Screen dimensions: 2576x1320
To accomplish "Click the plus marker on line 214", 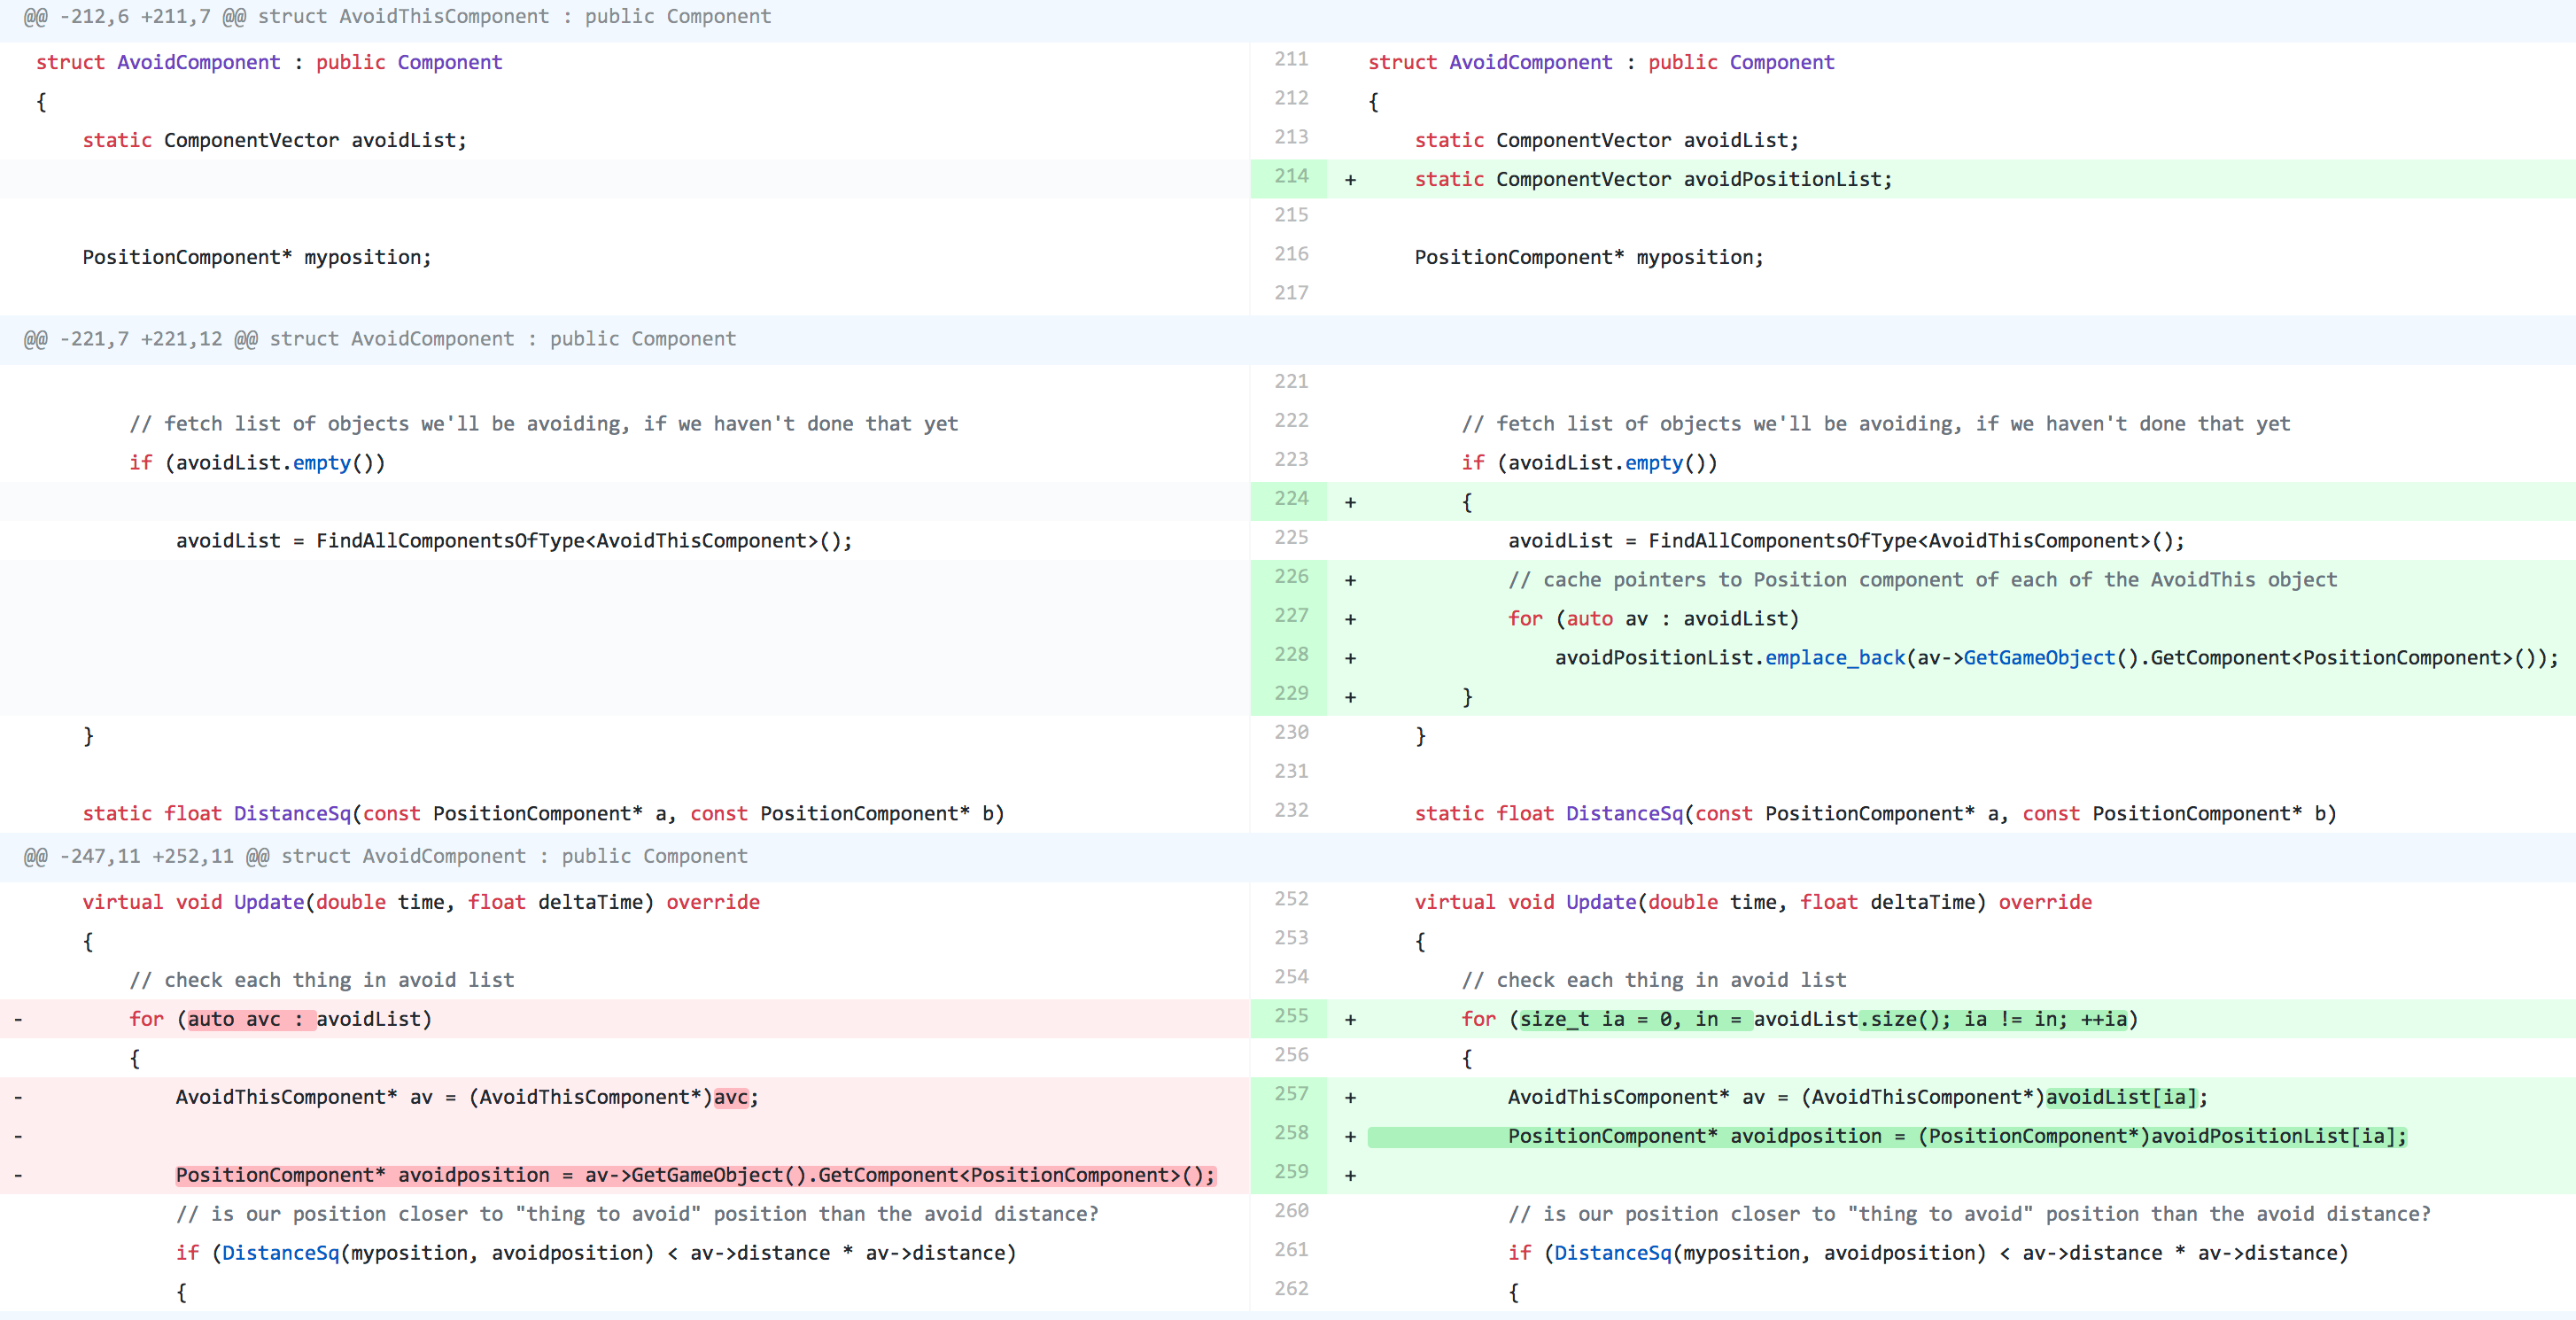I will 1350,180.
